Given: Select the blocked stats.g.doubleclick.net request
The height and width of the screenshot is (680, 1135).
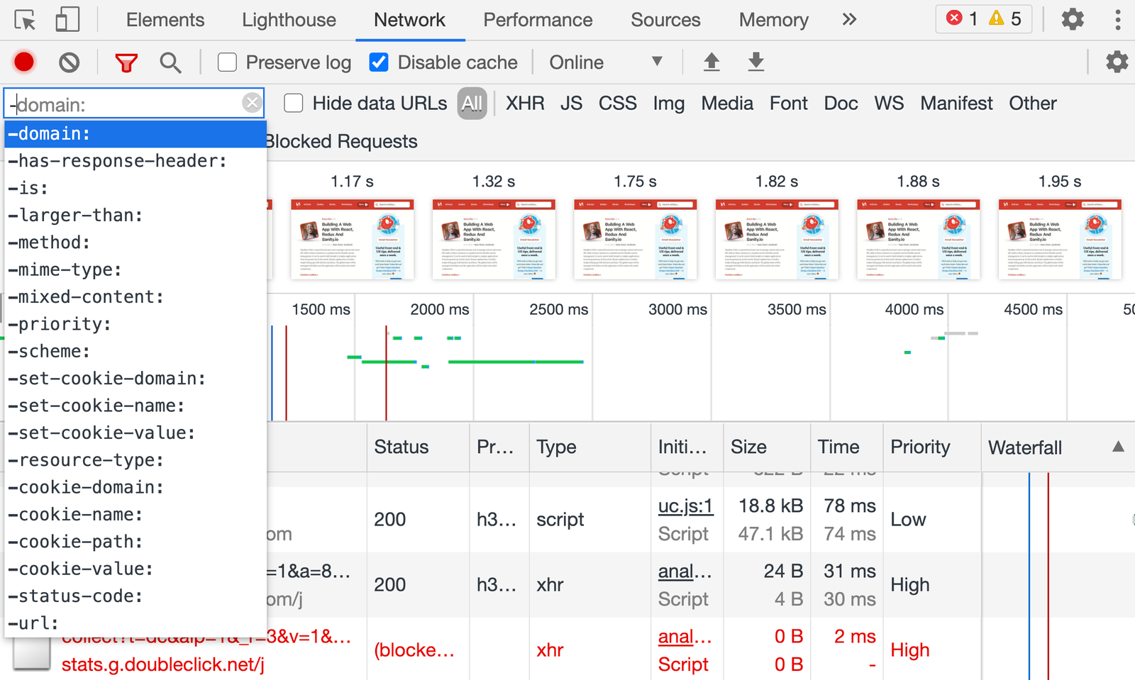Looking at the screenshot, I should coord(567,650).
